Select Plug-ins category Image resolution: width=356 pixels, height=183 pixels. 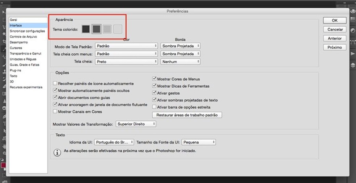click(28, 70)
